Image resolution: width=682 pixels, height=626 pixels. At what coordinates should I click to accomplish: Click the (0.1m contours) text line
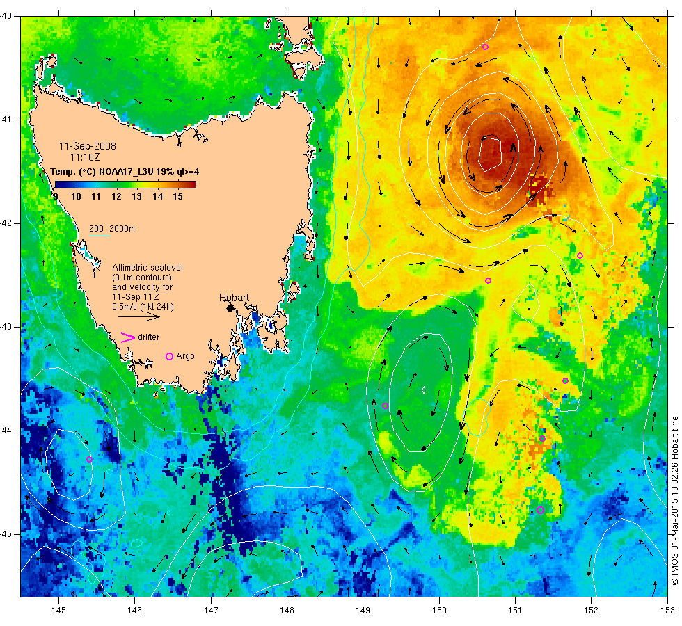point(142,278)
